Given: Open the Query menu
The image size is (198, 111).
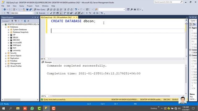Looking at the screenshot, I should 22,6.
